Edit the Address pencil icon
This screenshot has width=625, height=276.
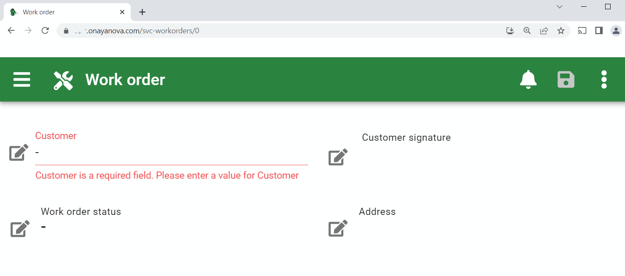[x=338, y=228]
